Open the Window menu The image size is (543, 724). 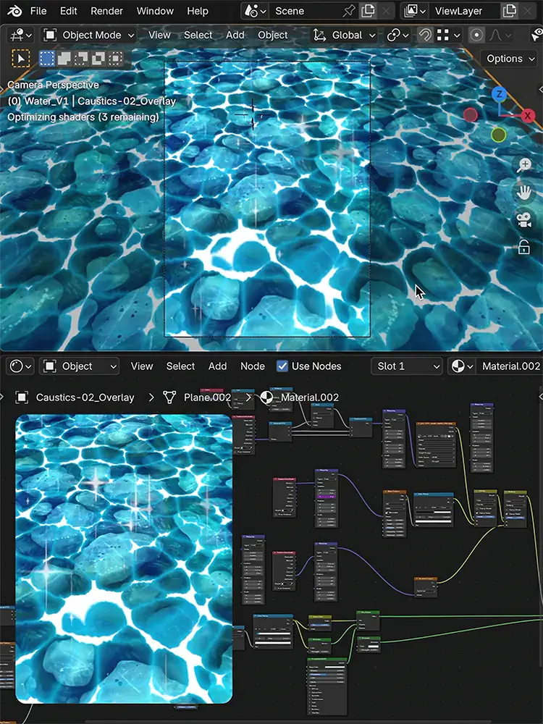[155, 11]
